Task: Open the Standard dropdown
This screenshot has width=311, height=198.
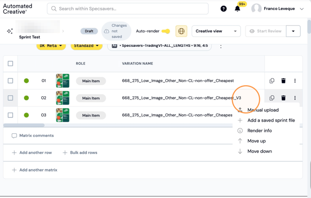Action: point(86,46)
